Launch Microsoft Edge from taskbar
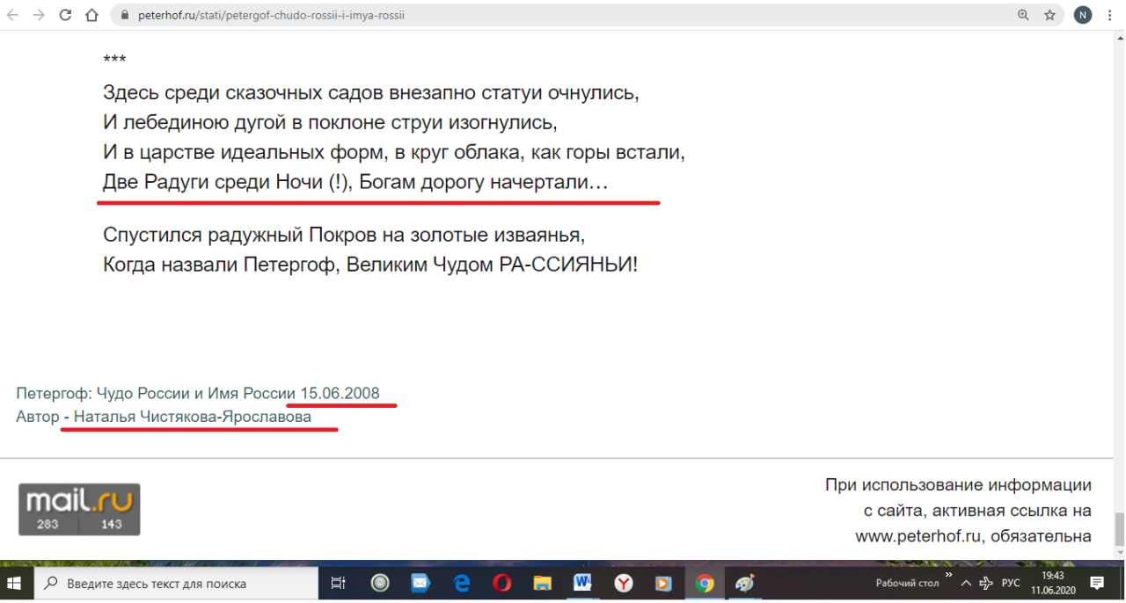 (x=461, y=583)
